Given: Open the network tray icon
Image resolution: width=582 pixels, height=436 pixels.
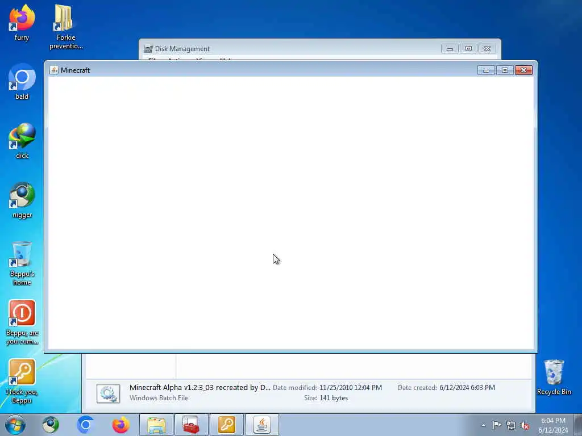Looking at the screenshot, I should click(x=511, y=425).
